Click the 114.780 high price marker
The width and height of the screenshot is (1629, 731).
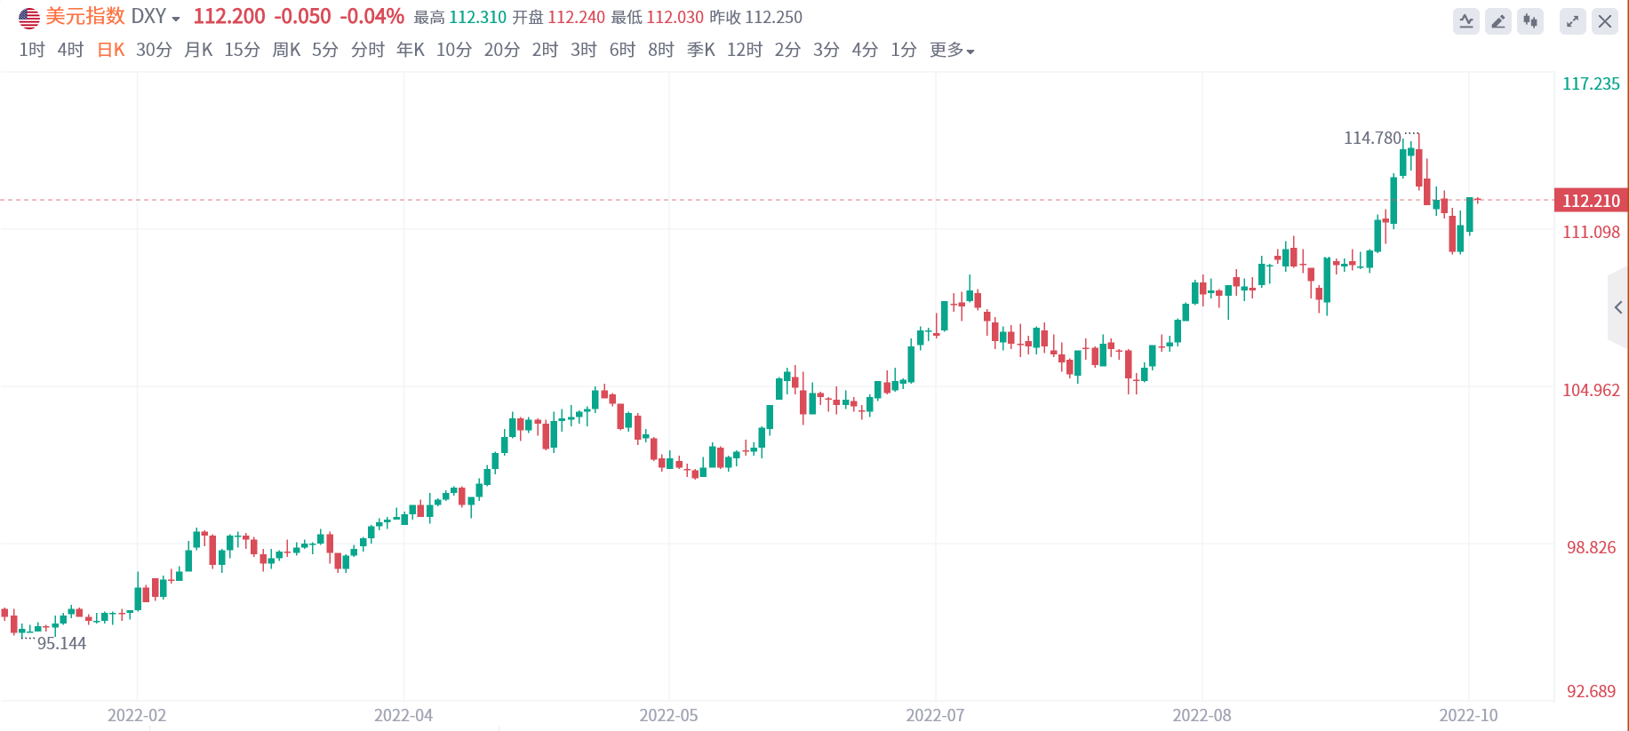(x=1372, y=138)
